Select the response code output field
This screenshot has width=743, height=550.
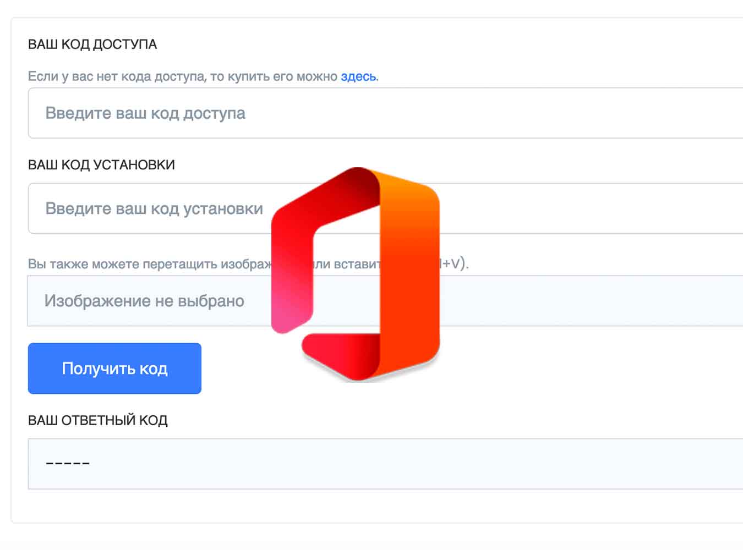pos(385,464)
